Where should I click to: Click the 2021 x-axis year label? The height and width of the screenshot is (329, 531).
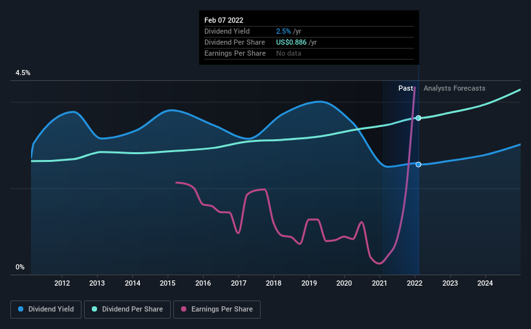(379, 283)
